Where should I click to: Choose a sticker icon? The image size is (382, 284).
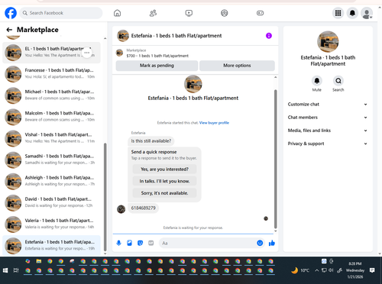[140, 243]
